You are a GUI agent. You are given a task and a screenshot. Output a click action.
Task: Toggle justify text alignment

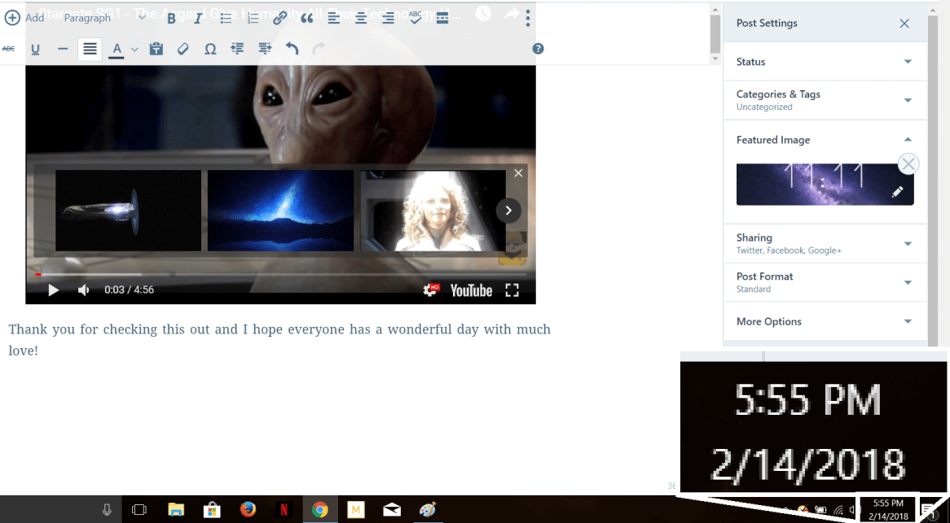click(x=90, y=49)
